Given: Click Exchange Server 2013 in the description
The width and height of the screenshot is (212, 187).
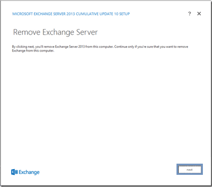Looking at the screenshot, I should (x=70, y=47).
